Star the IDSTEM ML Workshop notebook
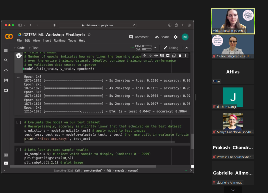Screen dimensions: 268x193 click(89, 35)
